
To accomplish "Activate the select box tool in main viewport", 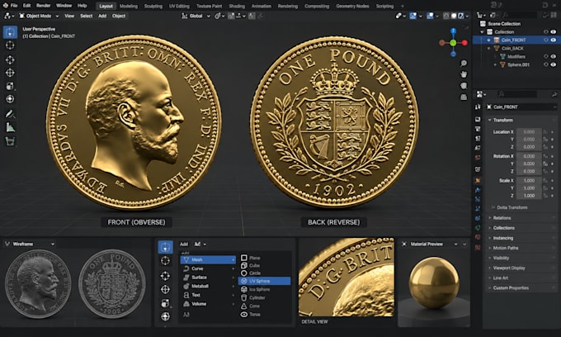I will [x=10, y=32].
